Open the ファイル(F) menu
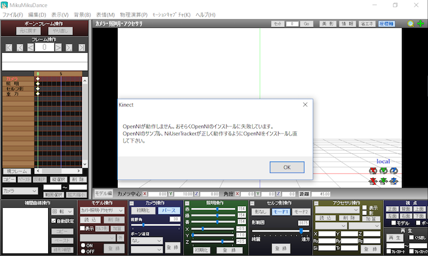 coord(12,15)
